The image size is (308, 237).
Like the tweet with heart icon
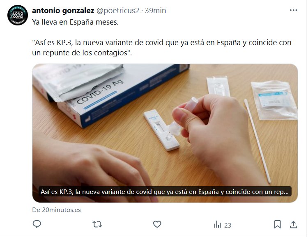click(x=157, y=224)
